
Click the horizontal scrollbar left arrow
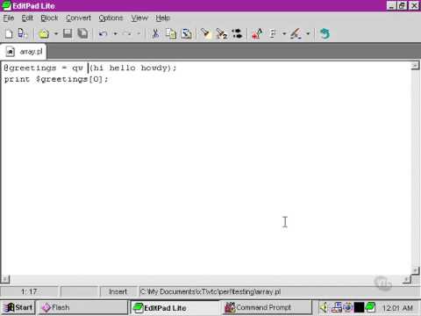click(x=5, y=279)
